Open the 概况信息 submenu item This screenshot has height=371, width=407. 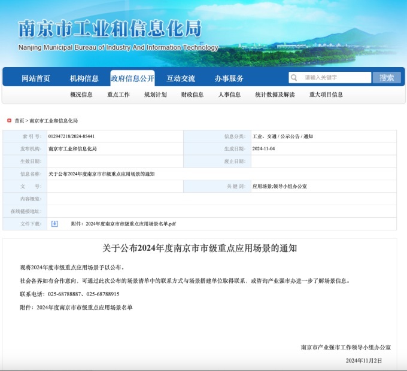tap(81, 95)
